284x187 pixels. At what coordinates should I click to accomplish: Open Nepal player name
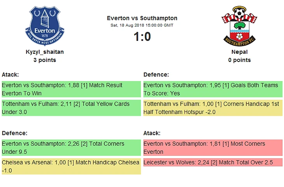coord(239,52)
